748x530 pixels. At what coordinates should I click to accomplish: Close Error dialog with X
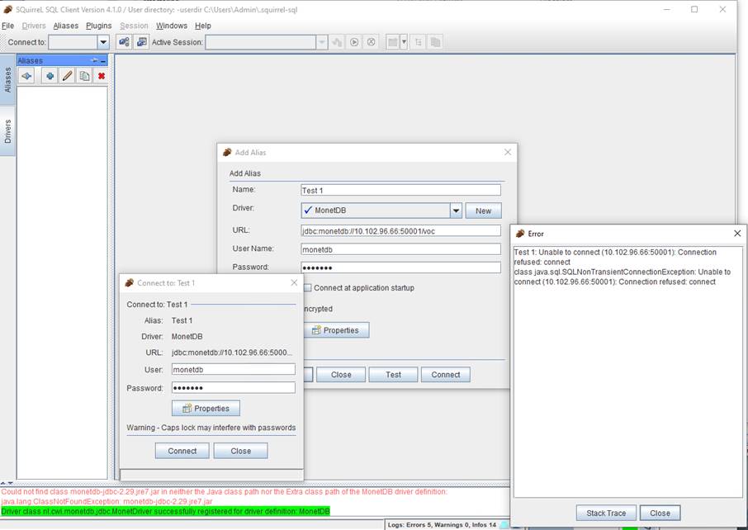click(737, 234)
